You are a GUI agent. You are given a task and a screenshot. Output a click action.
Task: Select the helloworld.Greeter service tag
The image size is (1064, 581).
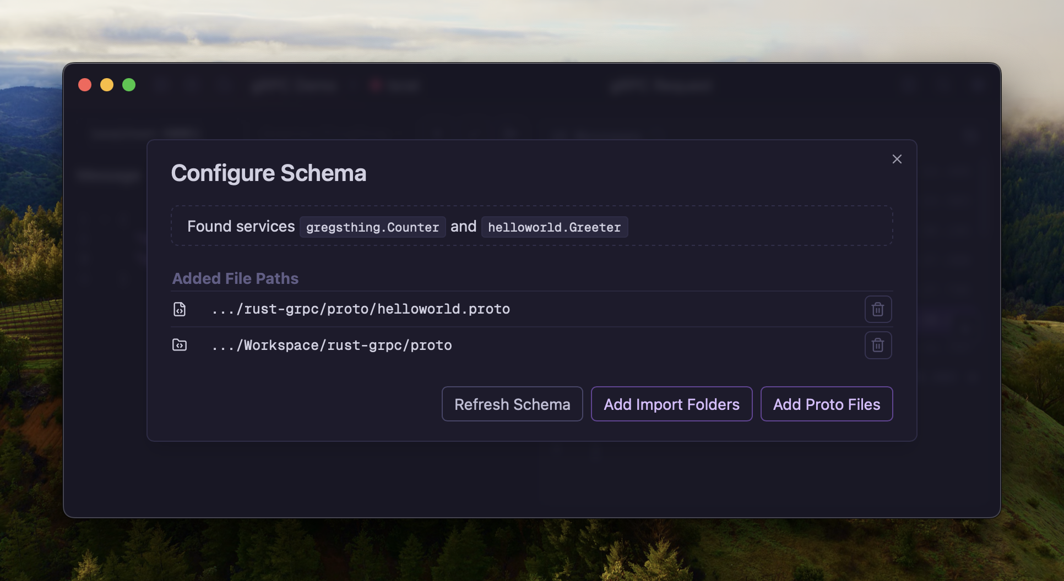554,227
